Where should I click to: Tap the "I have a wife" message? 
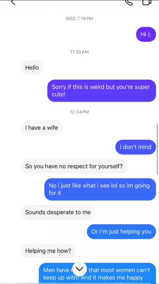pos(42,128)
